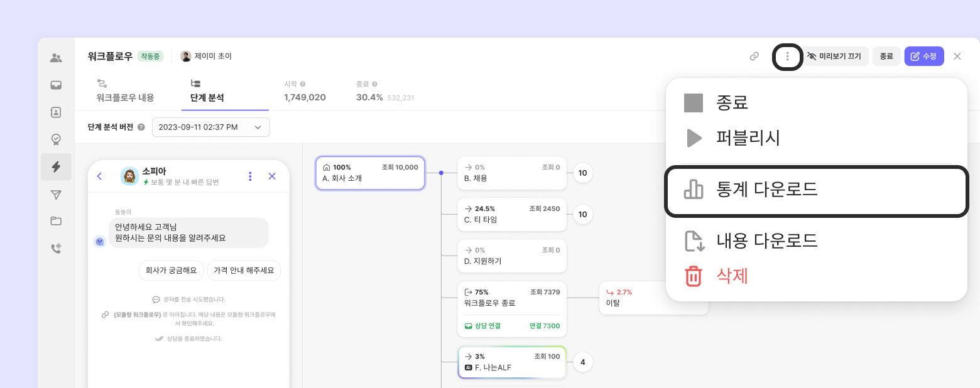Open the three-dot more options menu
Screen dimensions: 980x388
pyautogui.click(x=788, y=57)
